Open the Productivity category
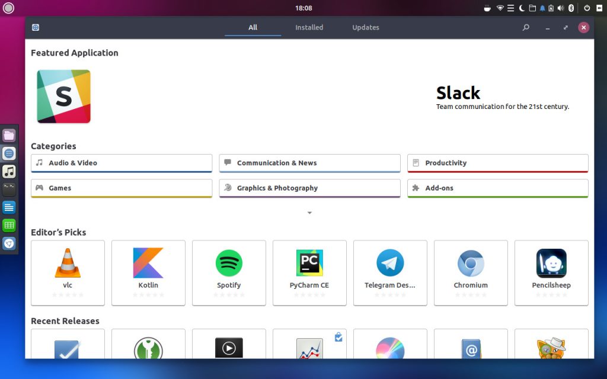607x379 pixels. (x=498, y=163)
